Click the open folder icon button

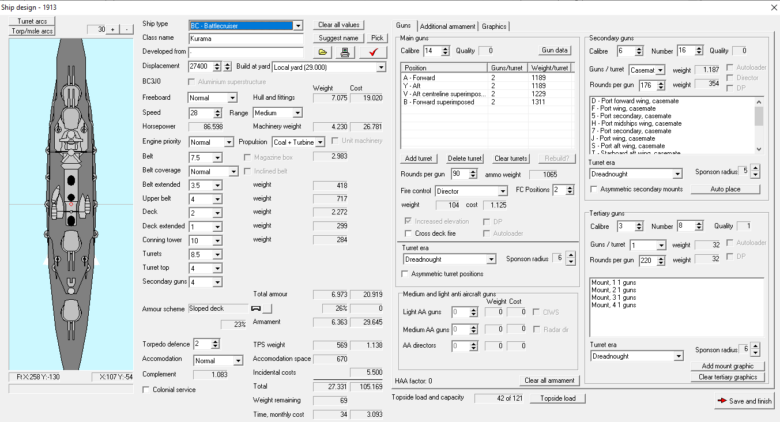coord(323,52)
